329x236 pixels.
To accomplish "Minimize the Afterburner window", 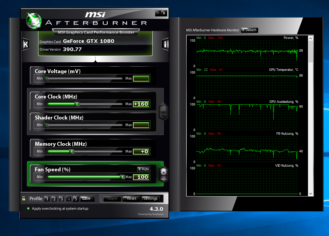I will click(x=158, y=13).
